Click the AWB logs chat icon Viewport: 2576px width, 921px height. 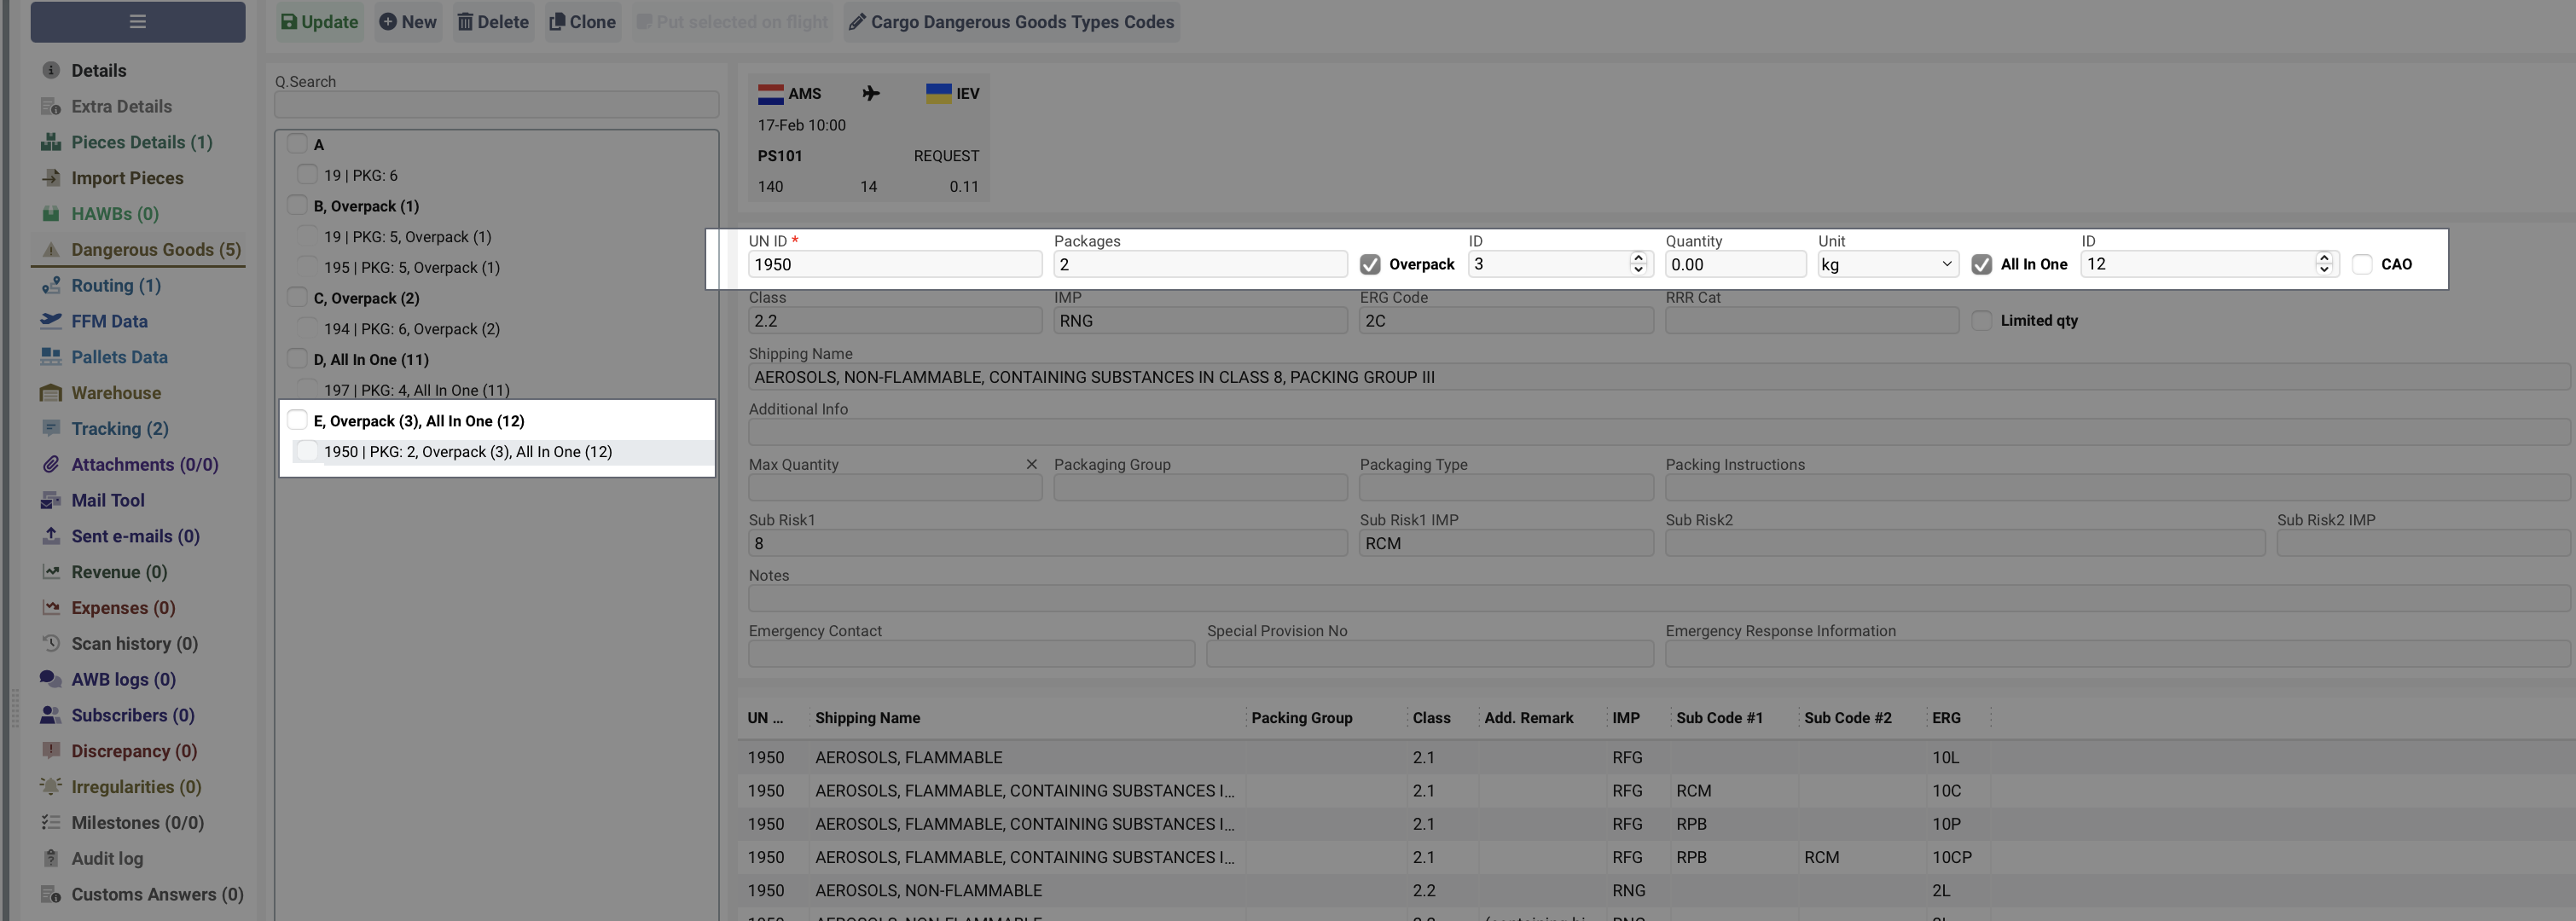[50, 679]
